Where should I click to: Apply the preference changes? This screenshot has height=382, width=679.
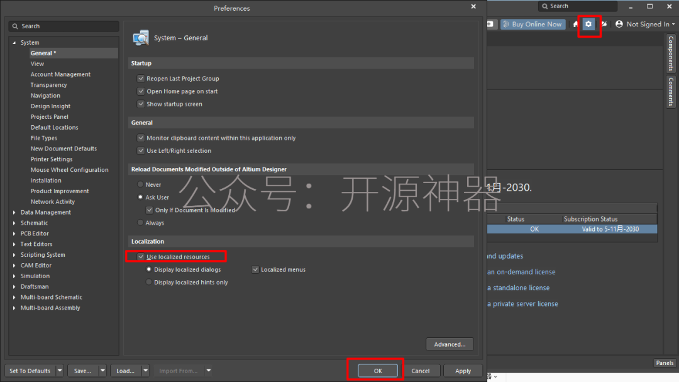point(463,371)
